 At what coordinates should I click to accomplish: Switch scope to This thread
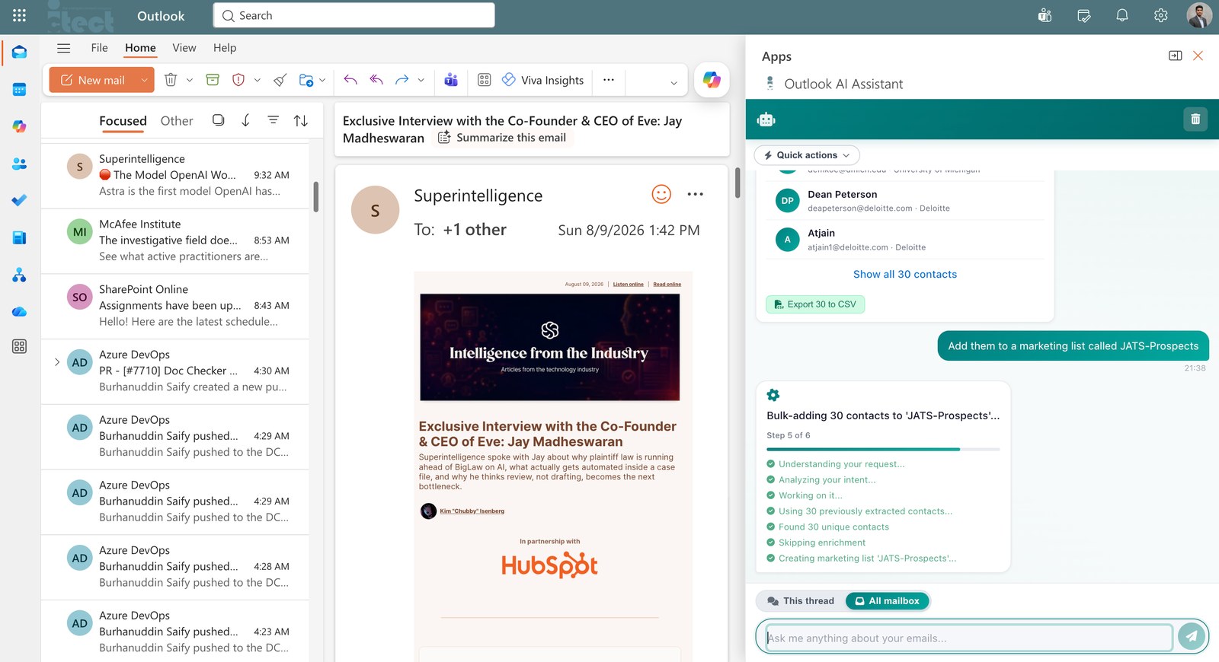[x=801, y=601]
